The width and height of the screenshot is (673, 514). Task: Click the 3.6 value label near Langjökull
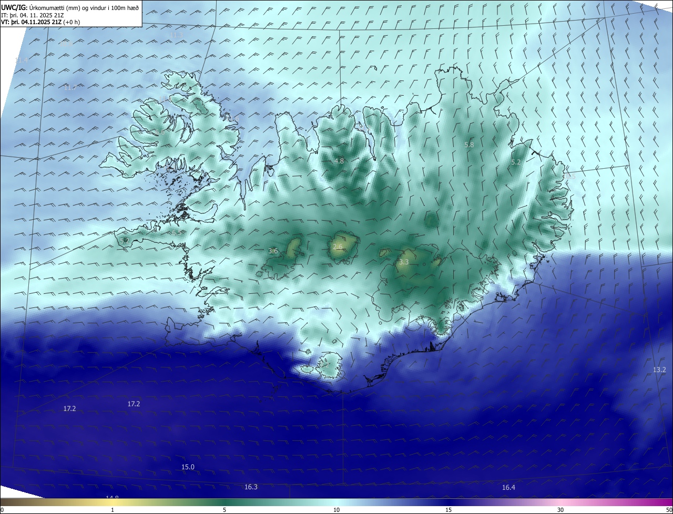coord(273,251)
